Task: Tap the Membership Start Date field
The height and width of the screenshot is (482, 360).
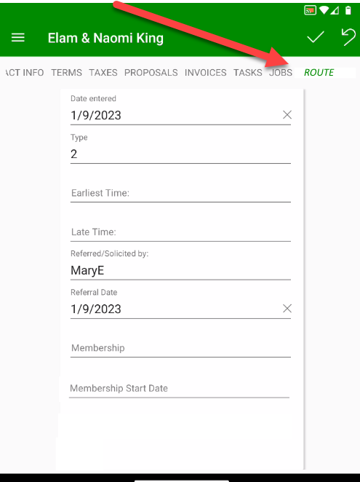Action: 179,388
